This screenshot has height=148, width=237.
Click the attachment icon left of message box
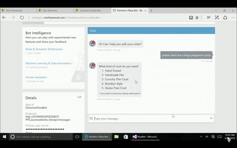click(x=91, y=118)
